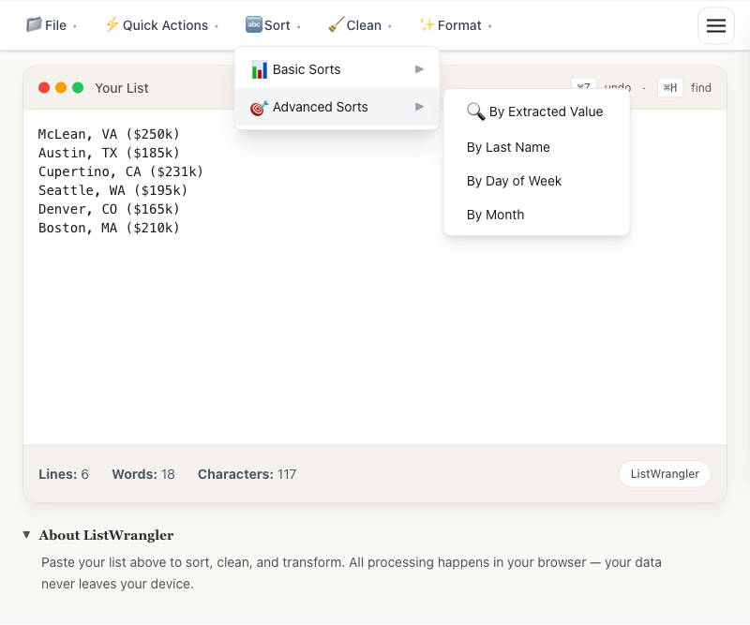Select By Day of Week sort option

(x=514, y=181)
